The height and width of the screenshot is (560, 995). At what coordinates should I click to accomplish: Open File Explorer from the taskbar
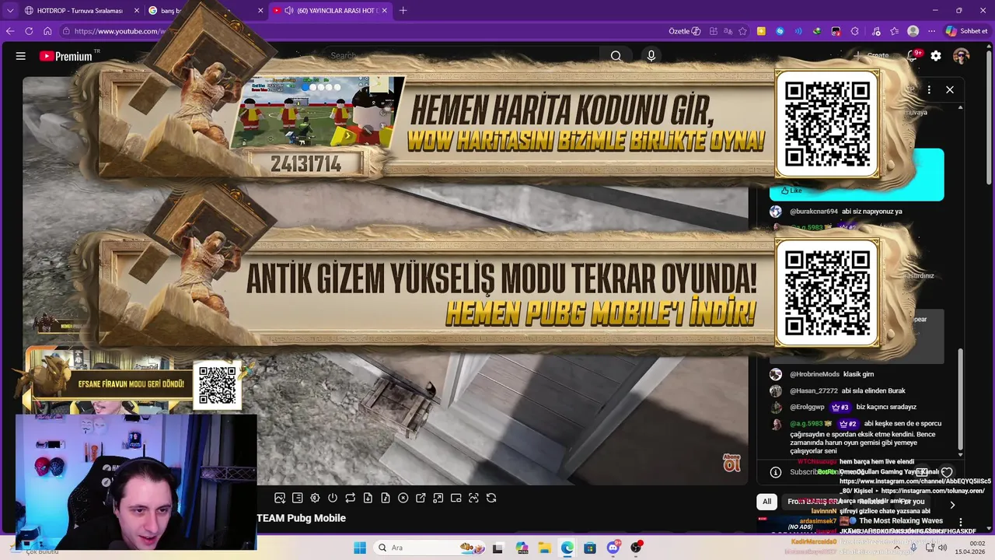(544, 548)
